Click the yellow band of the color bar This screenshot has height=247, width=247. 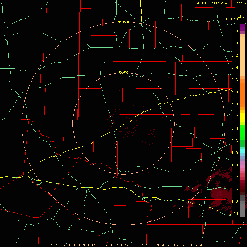[242, 117]
